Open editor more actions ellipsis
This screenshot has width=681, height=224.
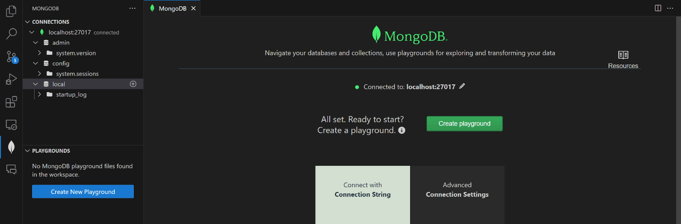tap(670, 8)
